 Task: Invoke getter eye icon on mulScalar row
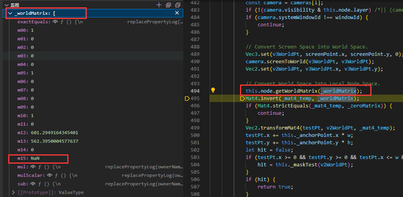tap(49, 175)
